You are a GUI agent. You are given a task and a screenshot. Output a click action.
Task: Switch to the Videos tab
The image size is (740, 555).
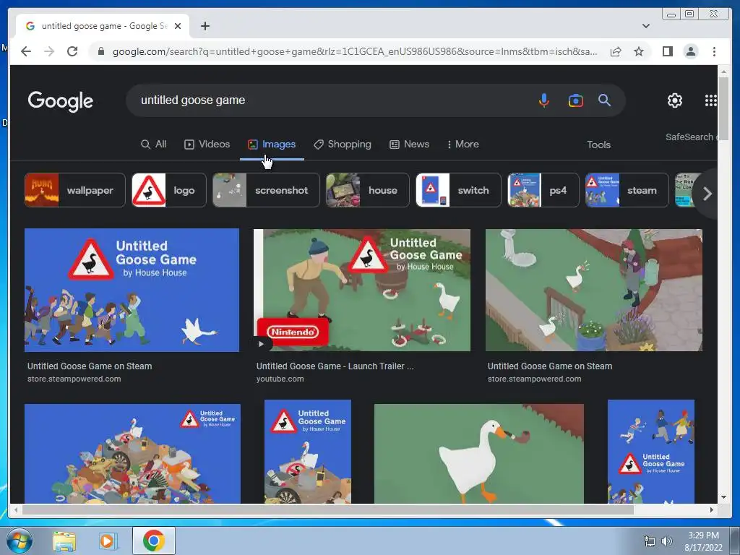pyautogui.click(x=207, y=145)
